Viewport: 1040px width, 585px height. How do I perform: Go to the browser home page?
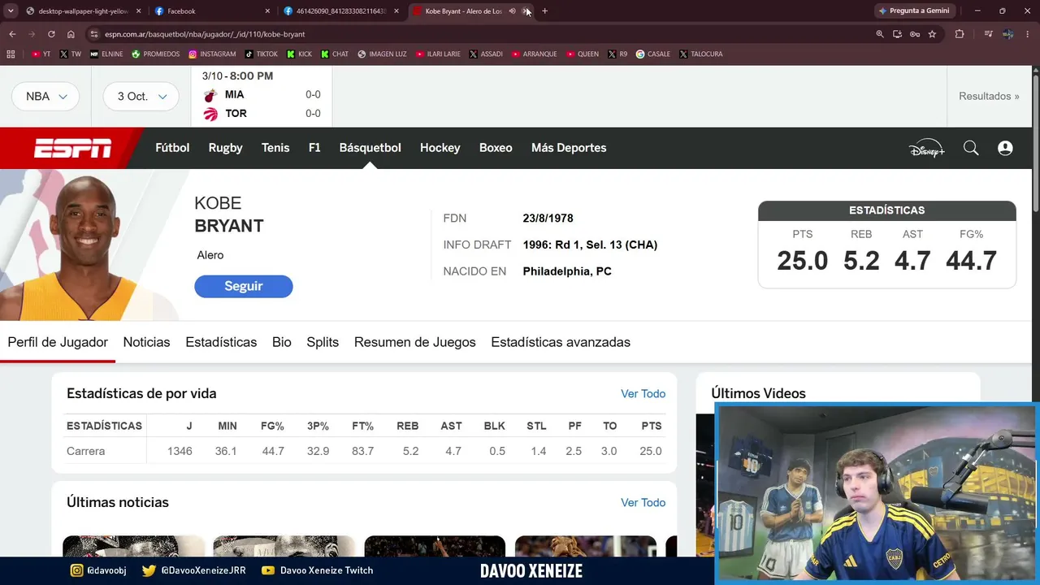click(71, 34)
